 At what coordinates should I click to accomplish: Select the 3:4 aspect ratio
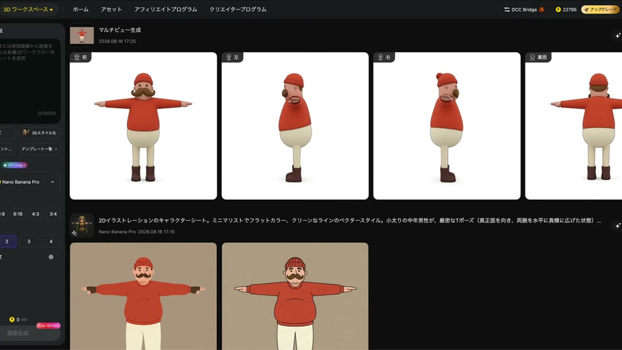(x=53, y=214)
